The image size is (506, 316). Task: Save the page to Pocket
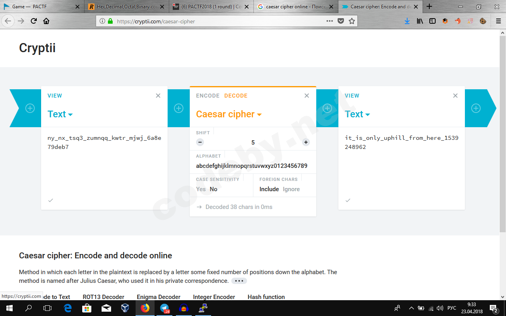pos(341,21)
